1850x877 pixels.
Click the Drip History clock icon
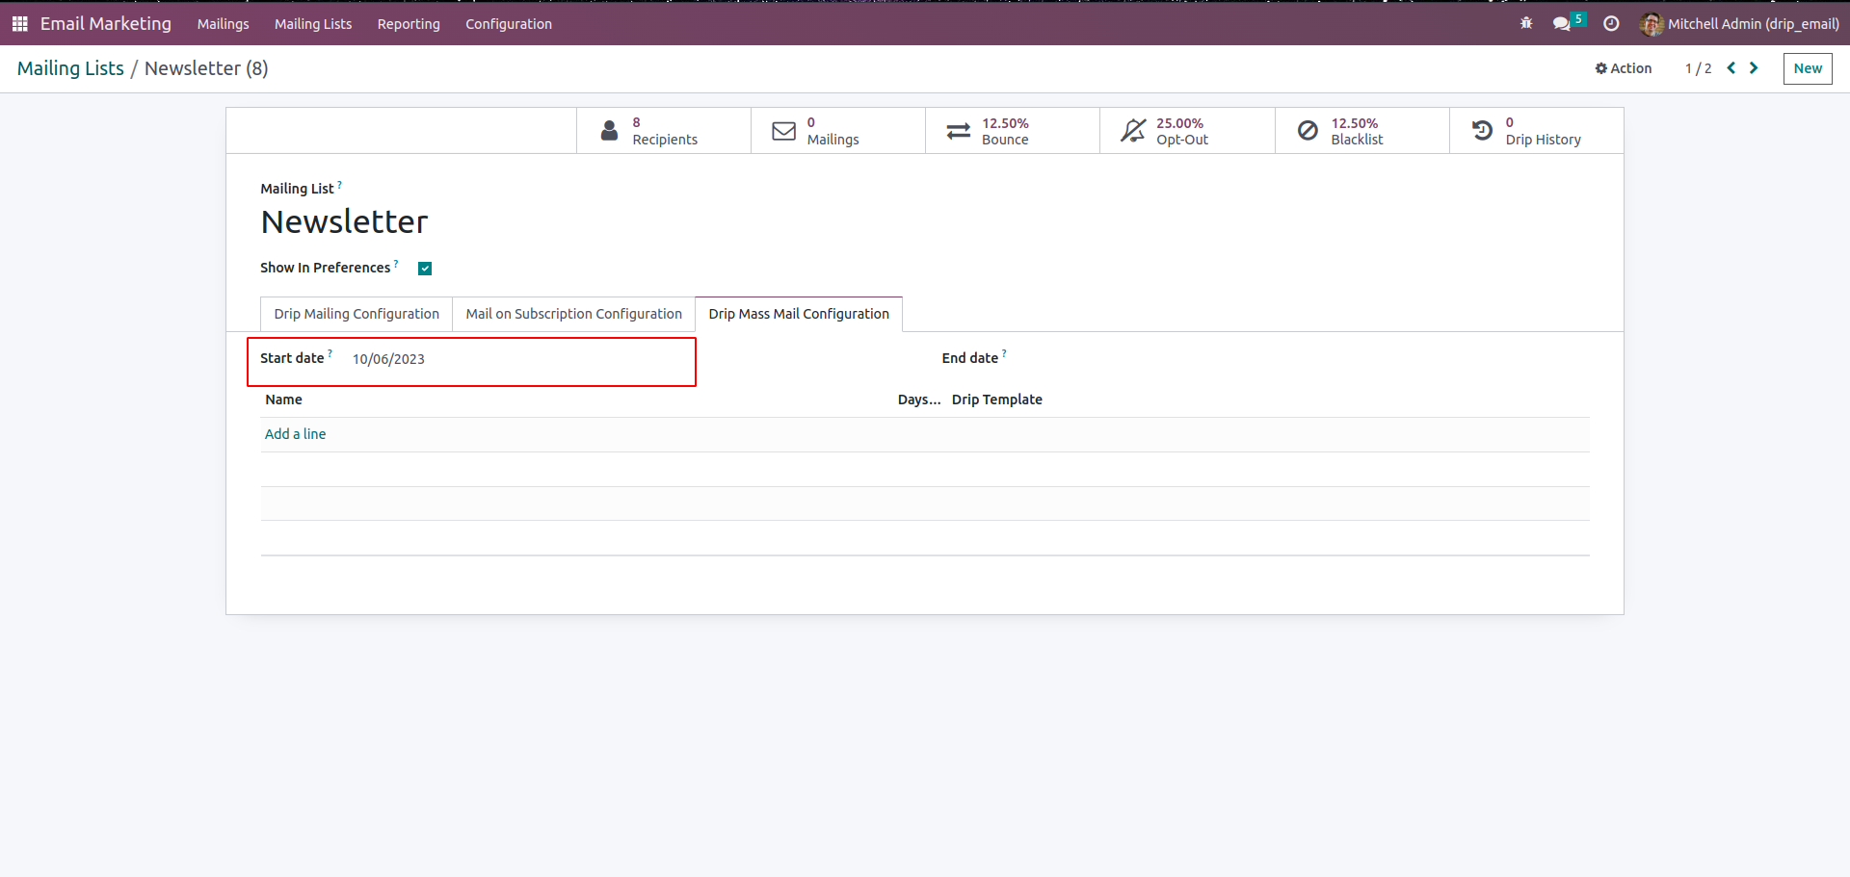click(x=1483, y=131)
